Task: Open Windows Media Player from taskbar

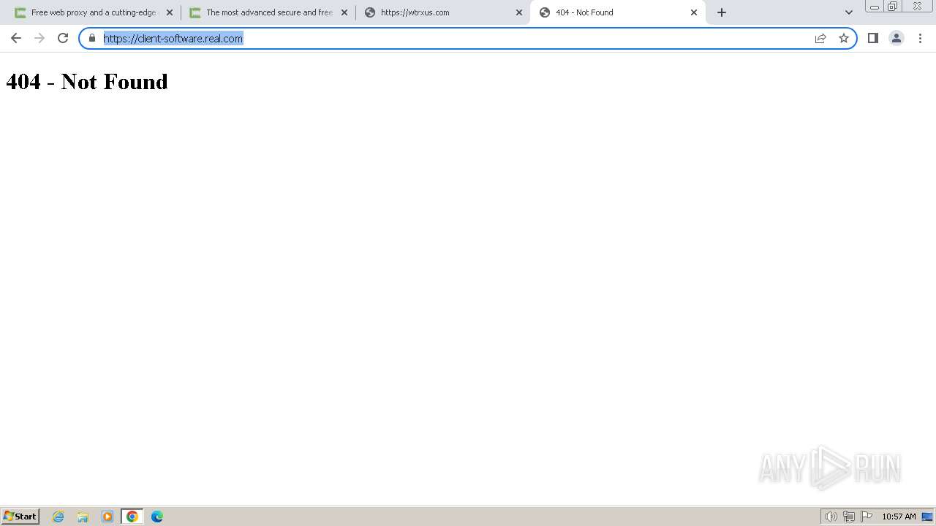Action: click(107, 517)
